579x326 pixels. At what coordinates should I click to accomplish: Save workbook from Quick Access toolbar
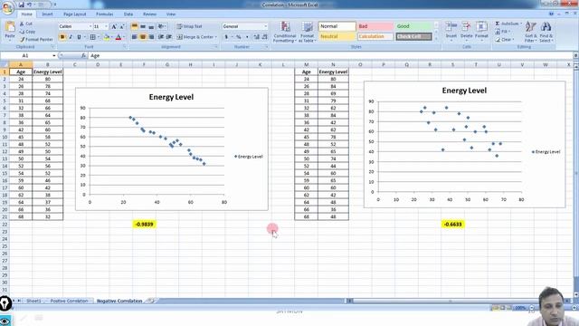point(21,5)
